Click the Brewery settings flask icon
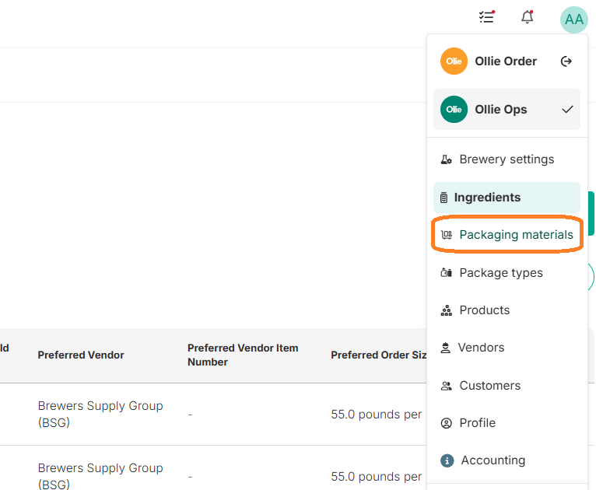 [x=447, y=159]
